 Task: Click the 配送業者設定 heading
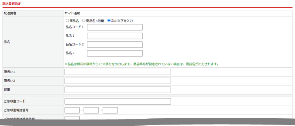[x=12, y=3]
